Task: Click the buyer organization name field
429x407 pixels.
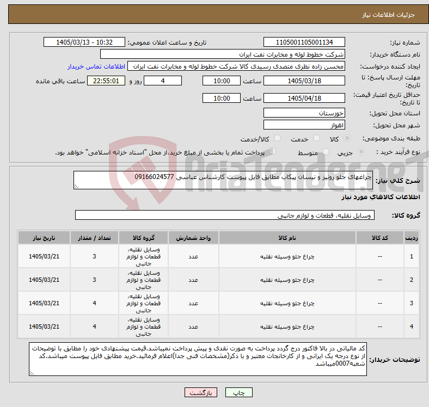Action: [x=223, y=54]
